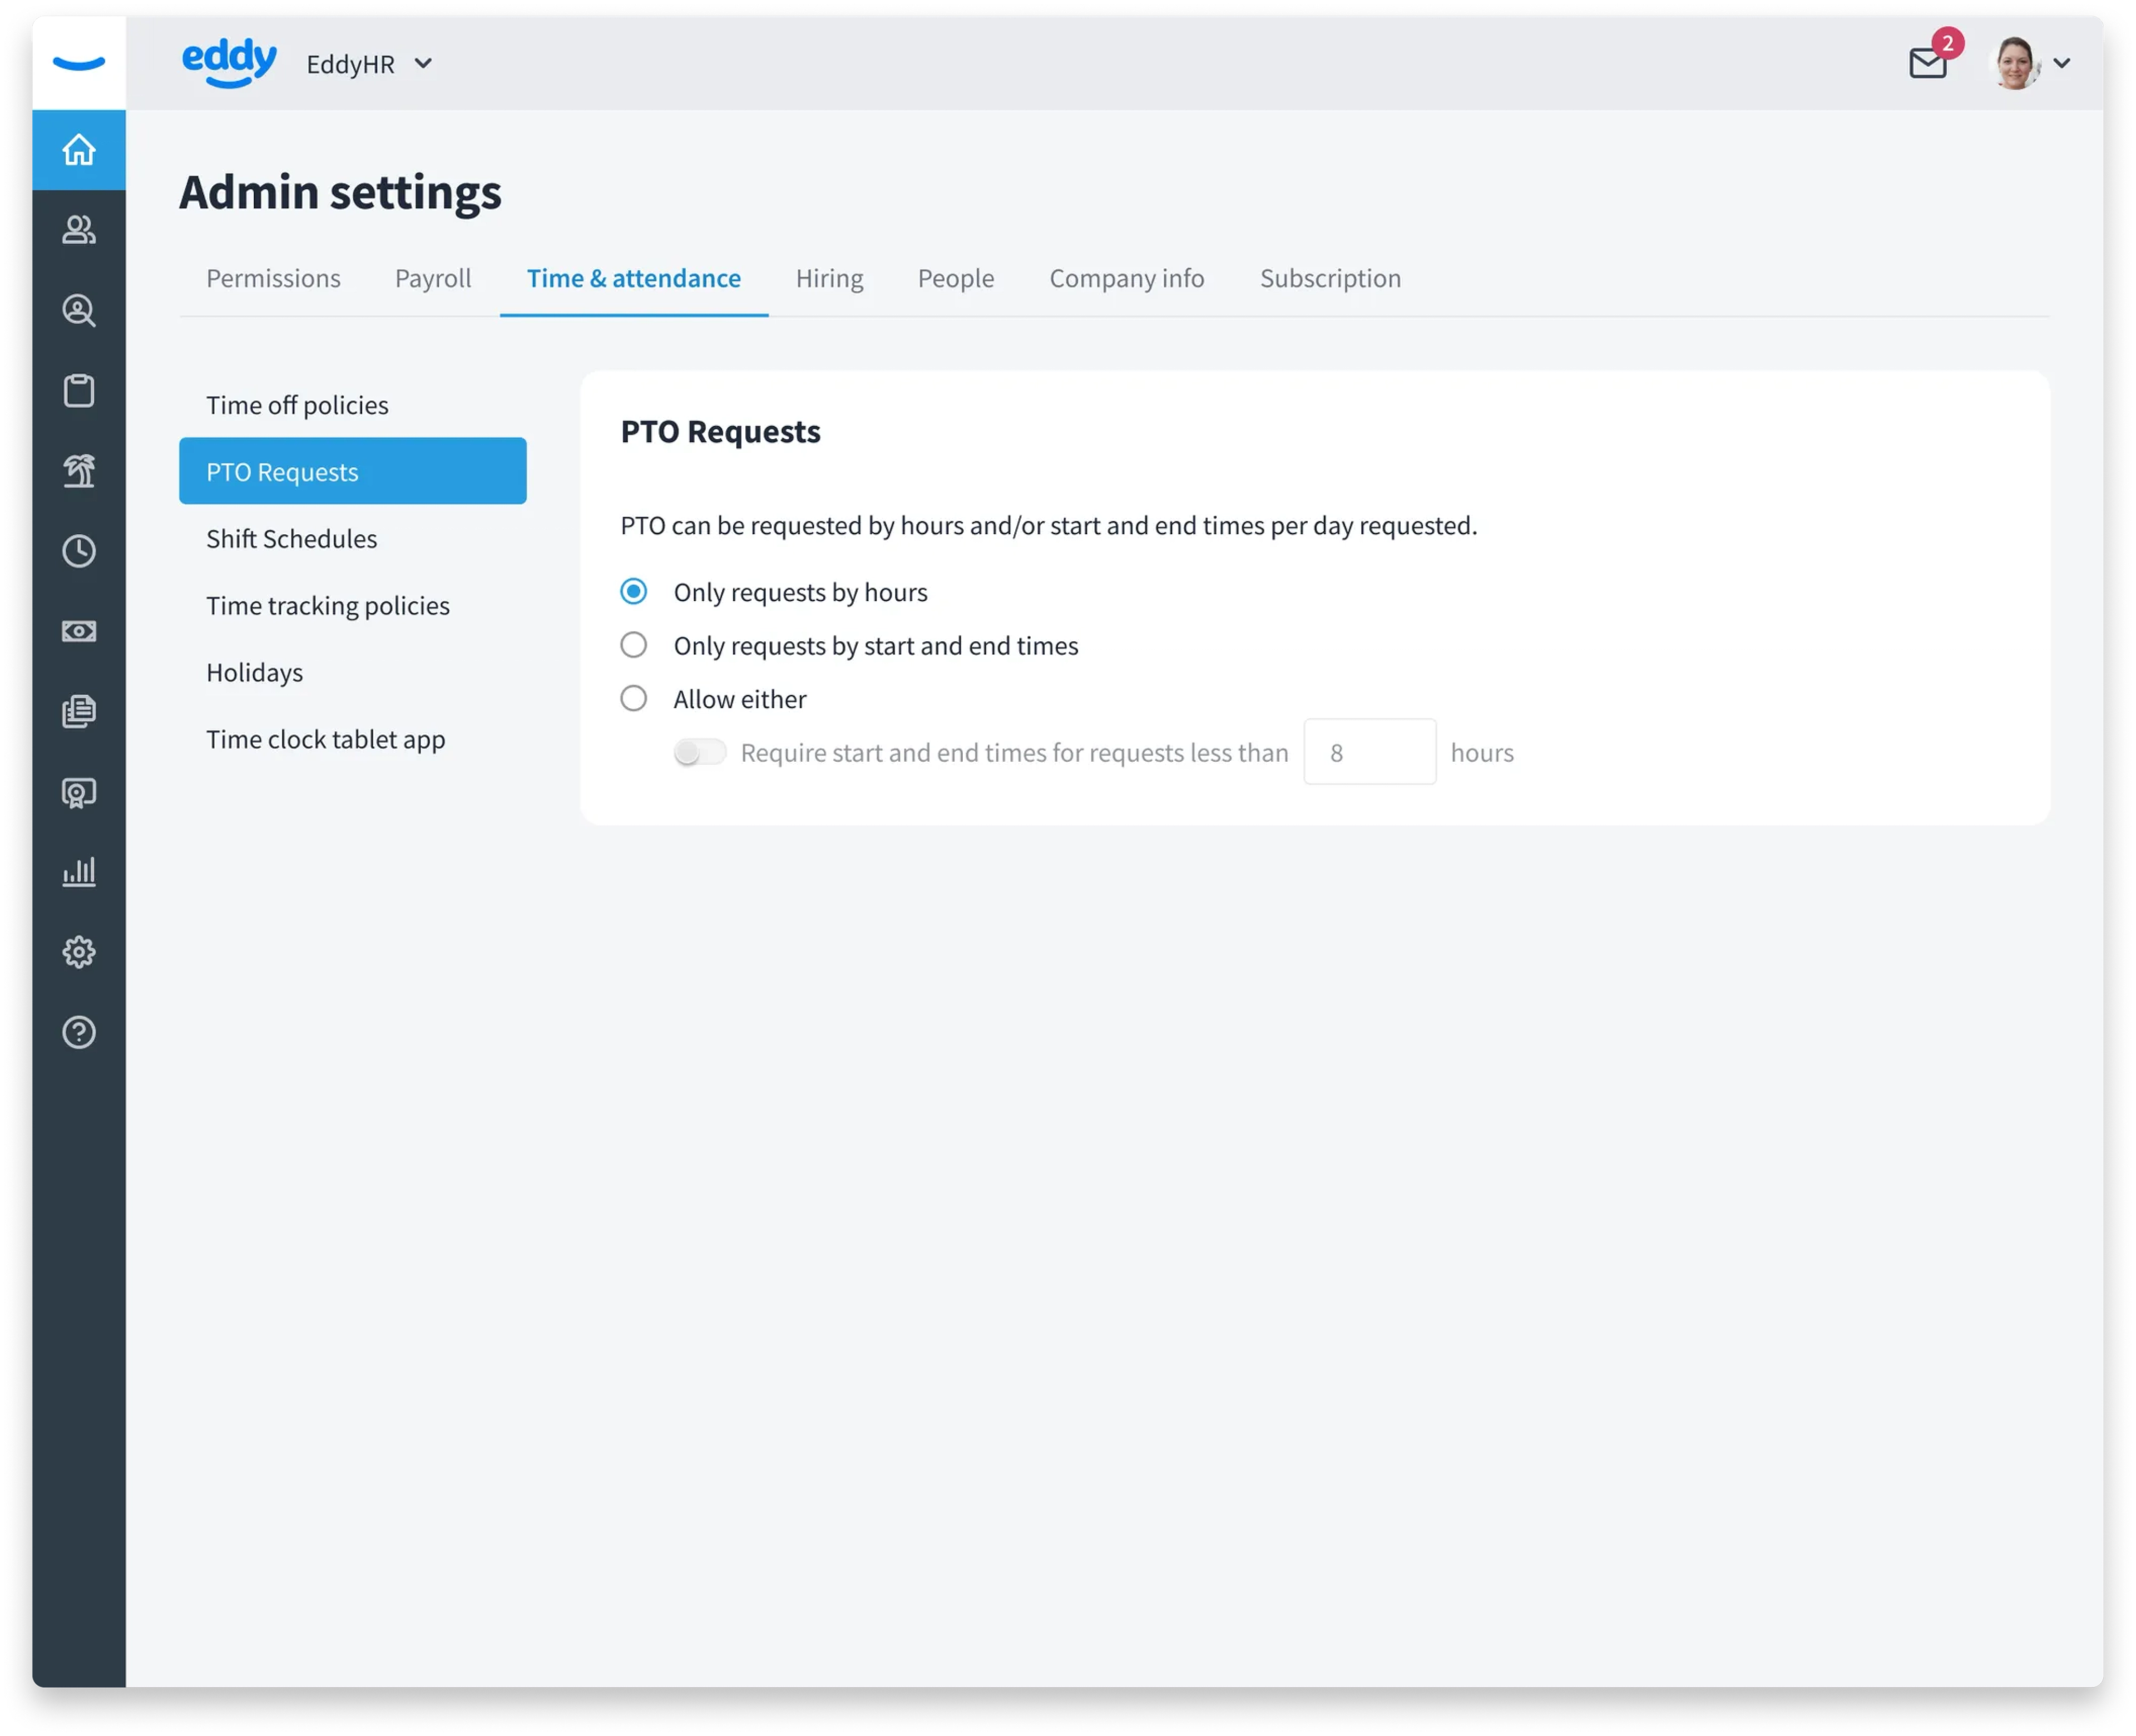Switch to the People tab
Image resolution: width=2136 pixels, height=1736 pixels.
tap(956, 278)
